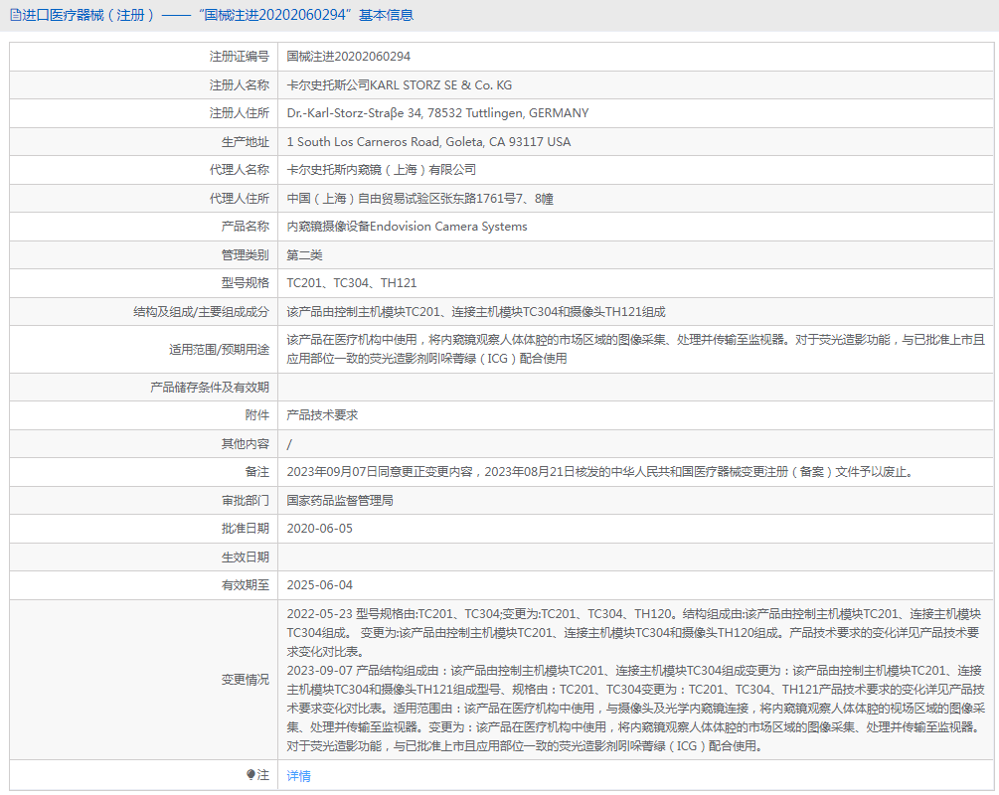Select 卡尔史托斯公司KARL STORZ SE & Co. KG

400,85
